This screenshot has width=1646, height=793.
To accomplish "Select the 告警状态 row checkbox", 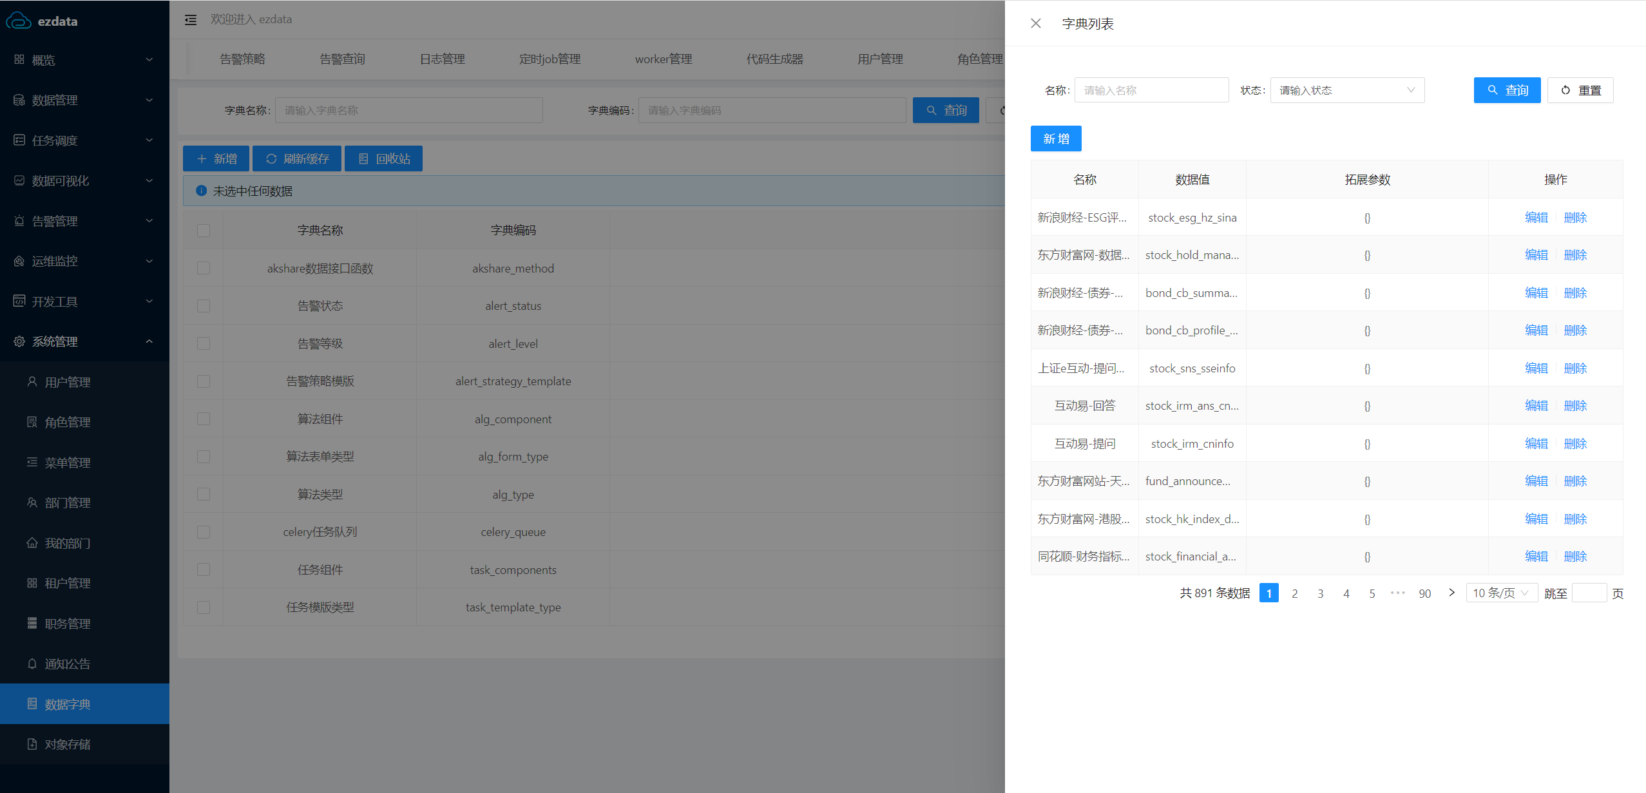I will [204, 306].
